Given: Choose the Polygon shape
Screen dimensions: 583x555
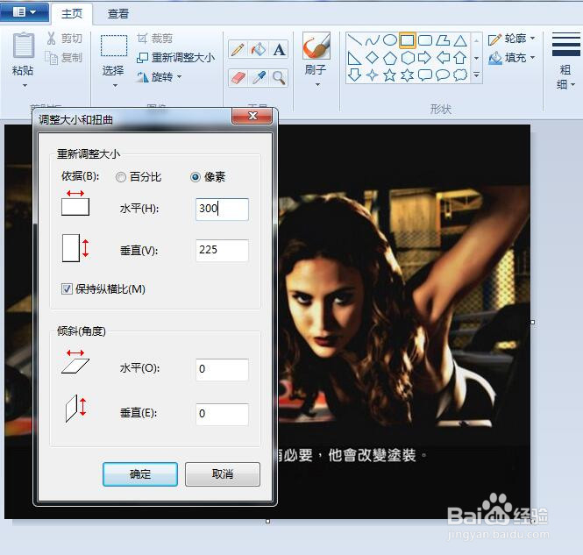Looking at the screenshot, I should coord(443,39).
